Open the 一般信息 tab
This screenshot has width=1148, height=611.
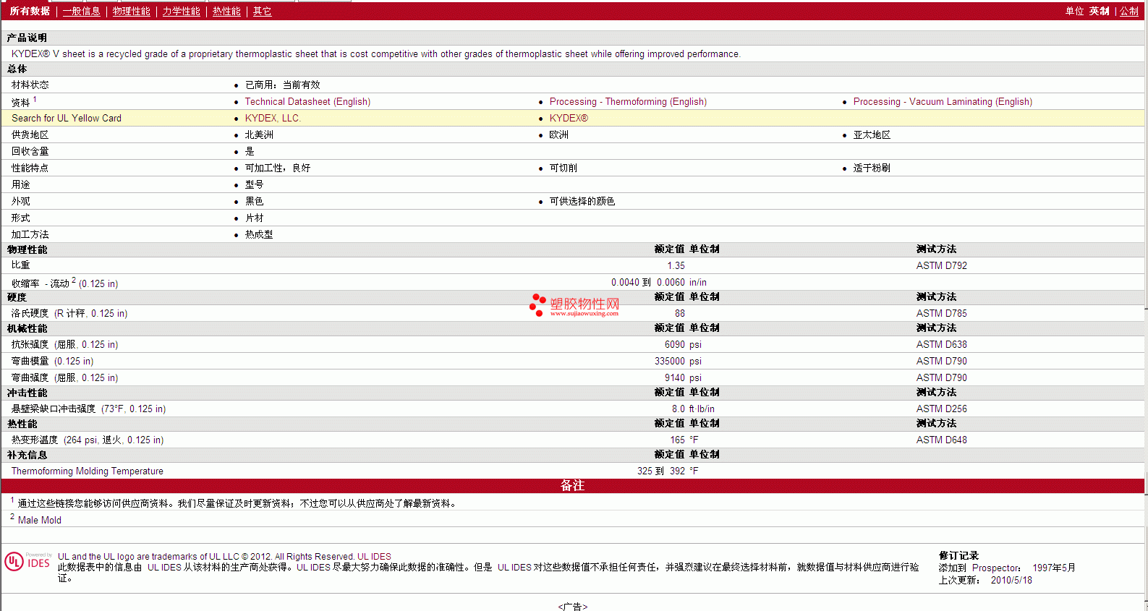pos(81,12)
